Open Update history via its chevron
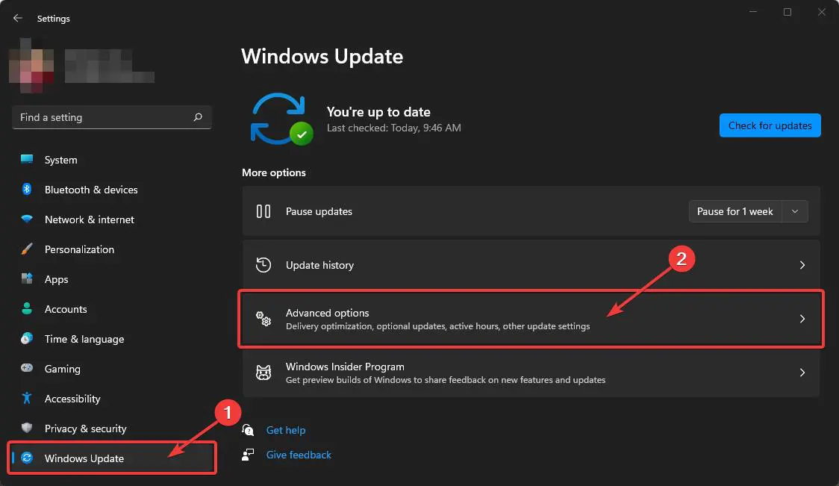 (x=802, y=265)
